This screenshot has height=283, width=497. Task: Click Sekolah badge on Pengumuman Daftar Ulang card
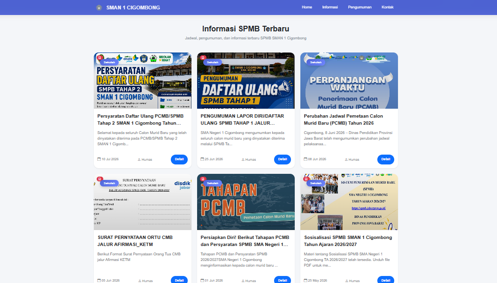pos(213,62)
